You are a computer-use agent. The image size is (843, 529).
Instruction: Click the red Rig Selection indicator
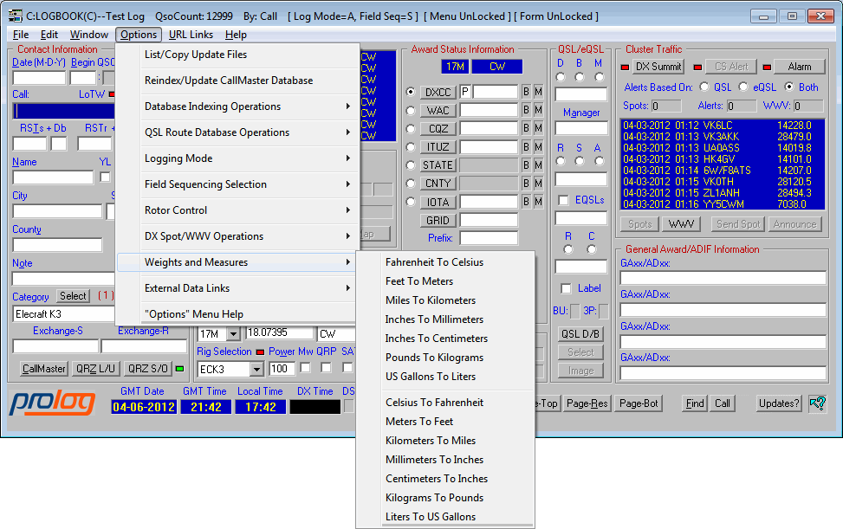pos(260,352)
